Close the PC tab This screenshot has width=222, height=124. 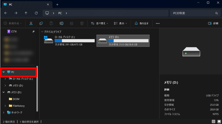[x=48, y=4]
